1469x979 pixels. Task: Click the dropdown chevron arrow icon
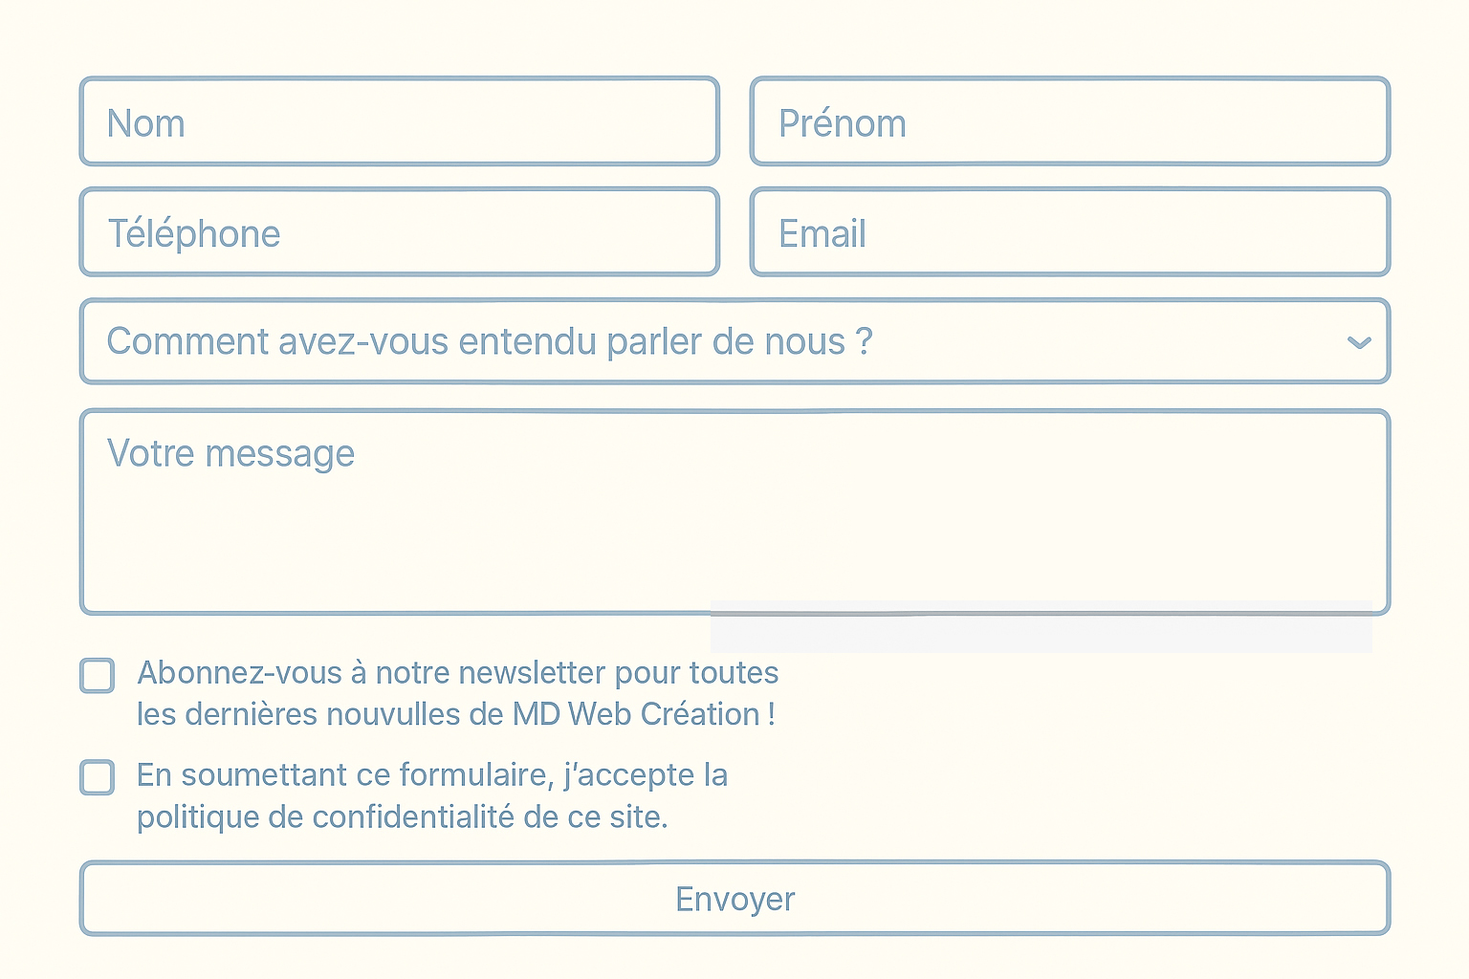click(1359, 342)
